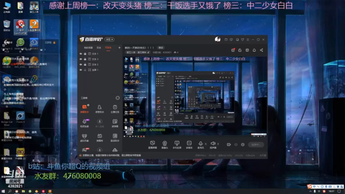
Task: Open the filter funnel icon in title bar
Action: click(242, 40)
